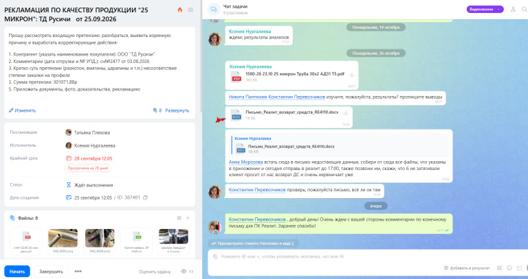This screenshot has width=528, height=279.
Task: Open the Видеозвонок dropdown arrow
Action: tap(498, 10)
